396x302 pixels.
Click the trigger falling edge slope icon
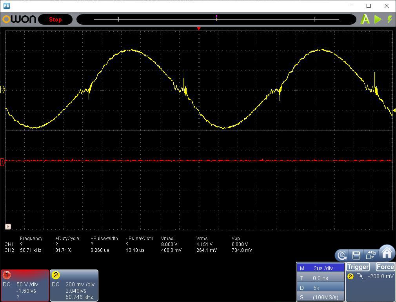[x=361, y=277]
